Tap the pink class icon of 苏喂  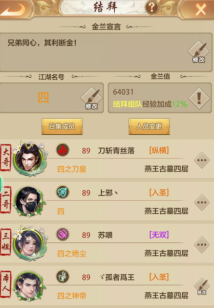pyautogui.click(x=63, y=234)
